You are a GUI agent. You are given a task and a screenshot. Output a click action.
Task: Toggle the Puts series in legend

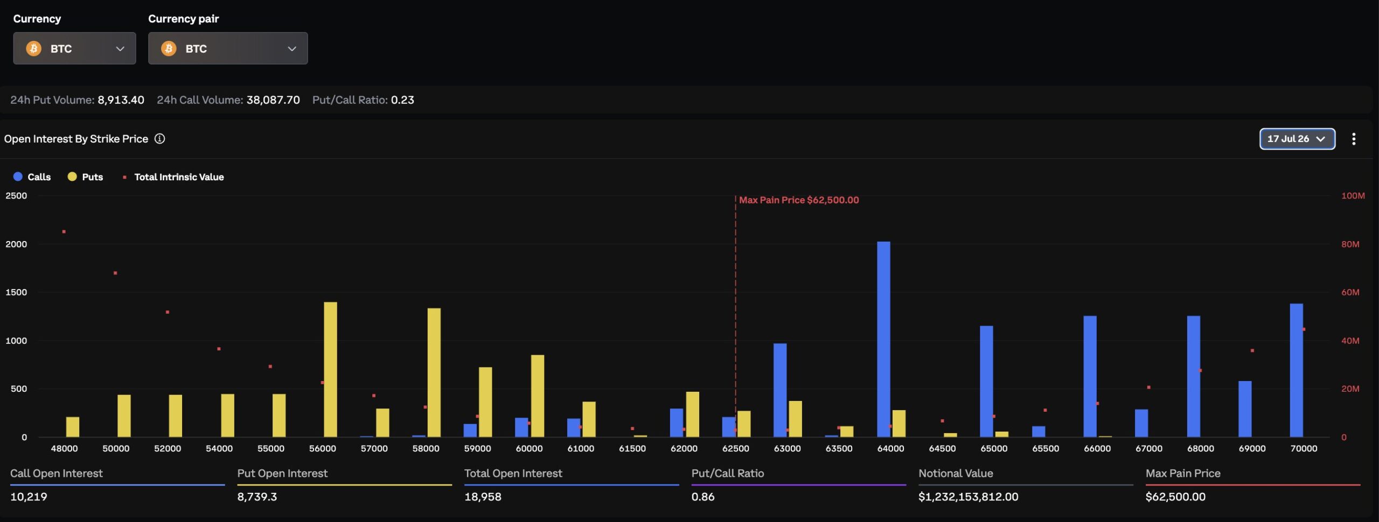click(x=85, y=177)
